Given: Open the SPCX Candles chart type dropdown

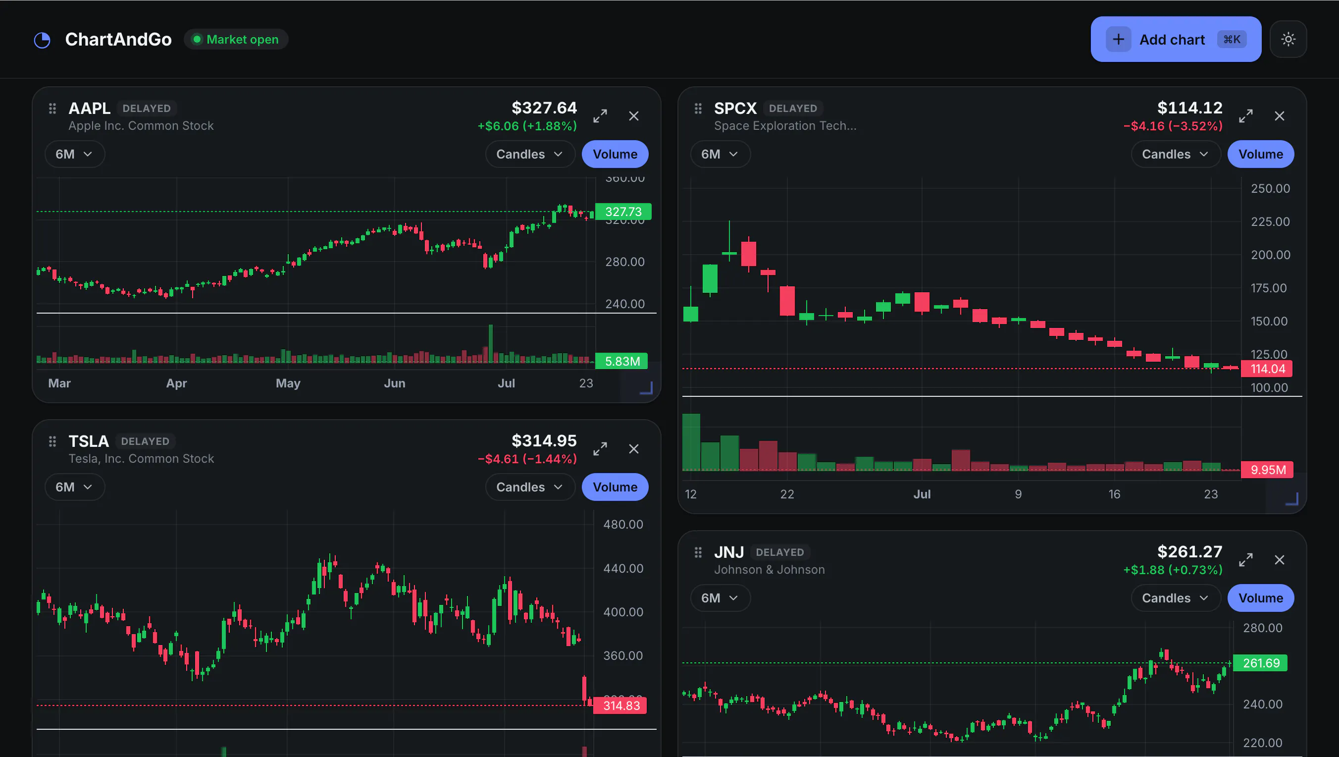Looking at the screenshot, I should (1176, 155).
